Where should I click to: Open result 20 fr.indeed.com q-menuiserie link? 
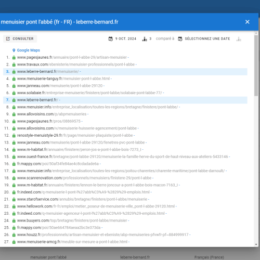[83, 192]
